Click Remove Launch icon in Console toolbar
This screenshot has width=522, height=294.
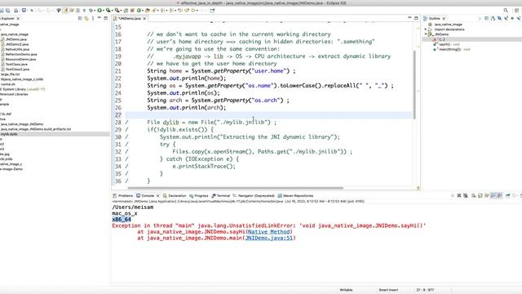click(x=459, y=196)
